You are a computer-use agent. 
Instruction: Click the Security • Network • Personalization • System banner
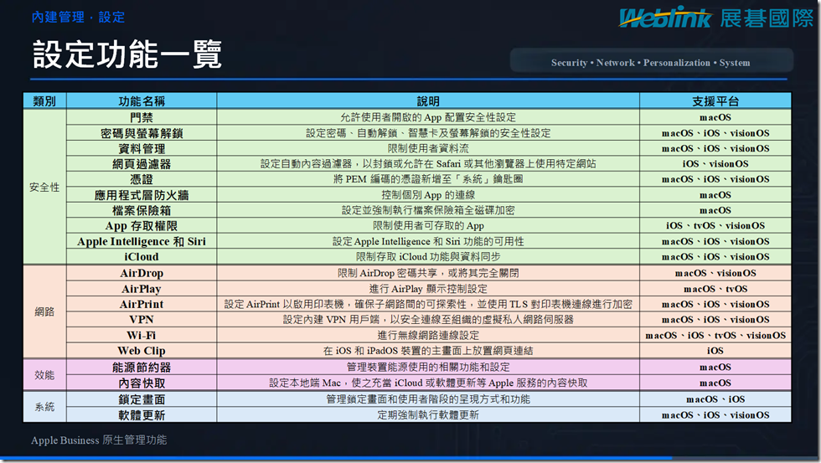click(x=652, y=62)
